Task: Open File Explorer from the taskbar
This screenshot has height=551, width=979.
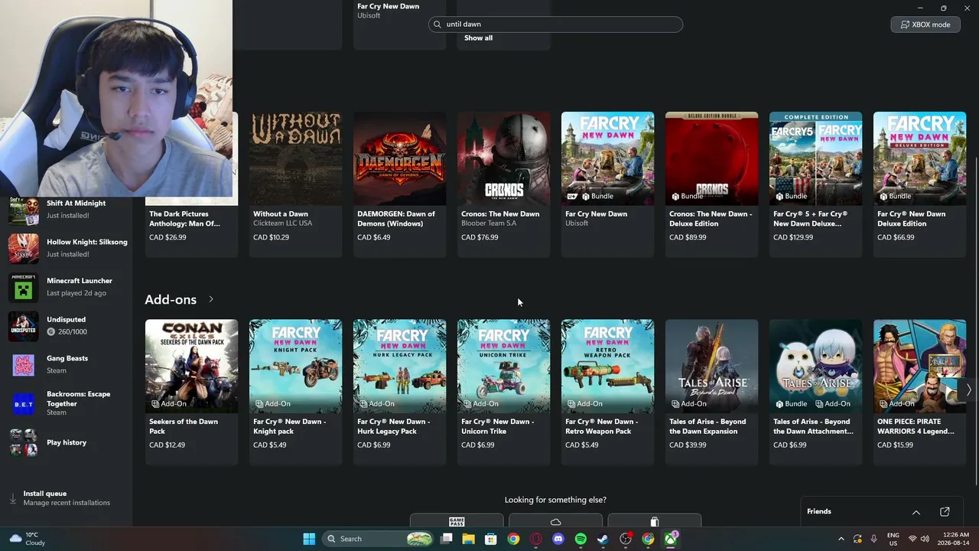Action: point(469,539)
